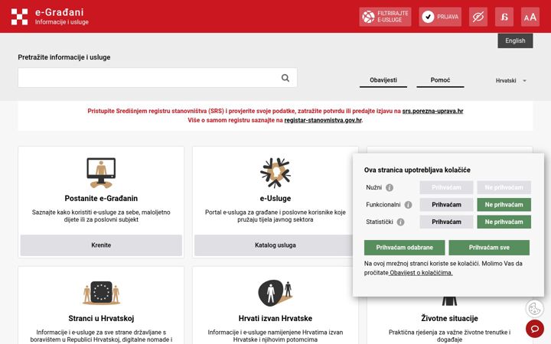Screen dimensions: 551x344
Task: Open the Hrvati izvan Hrvatske heading
Action: click(275, 318)
